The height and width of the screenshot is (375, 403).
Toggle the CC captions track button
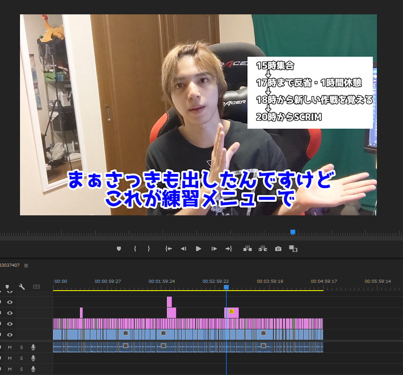click(x=37, y=287)
